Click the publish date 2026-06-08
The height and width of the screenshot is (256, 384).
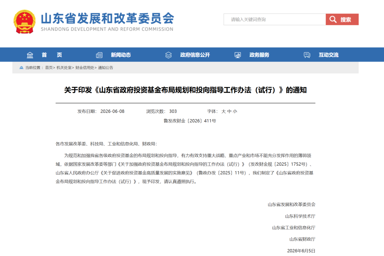click(x=112, y=111)
